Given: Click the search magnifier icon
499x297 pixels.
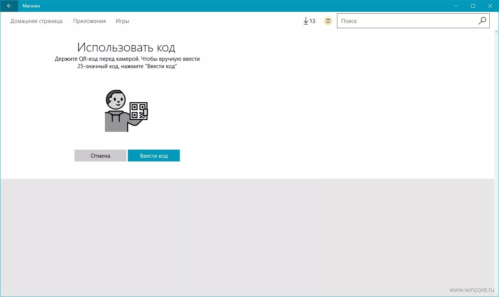Looking at the screenshot, I should (482, 21).
